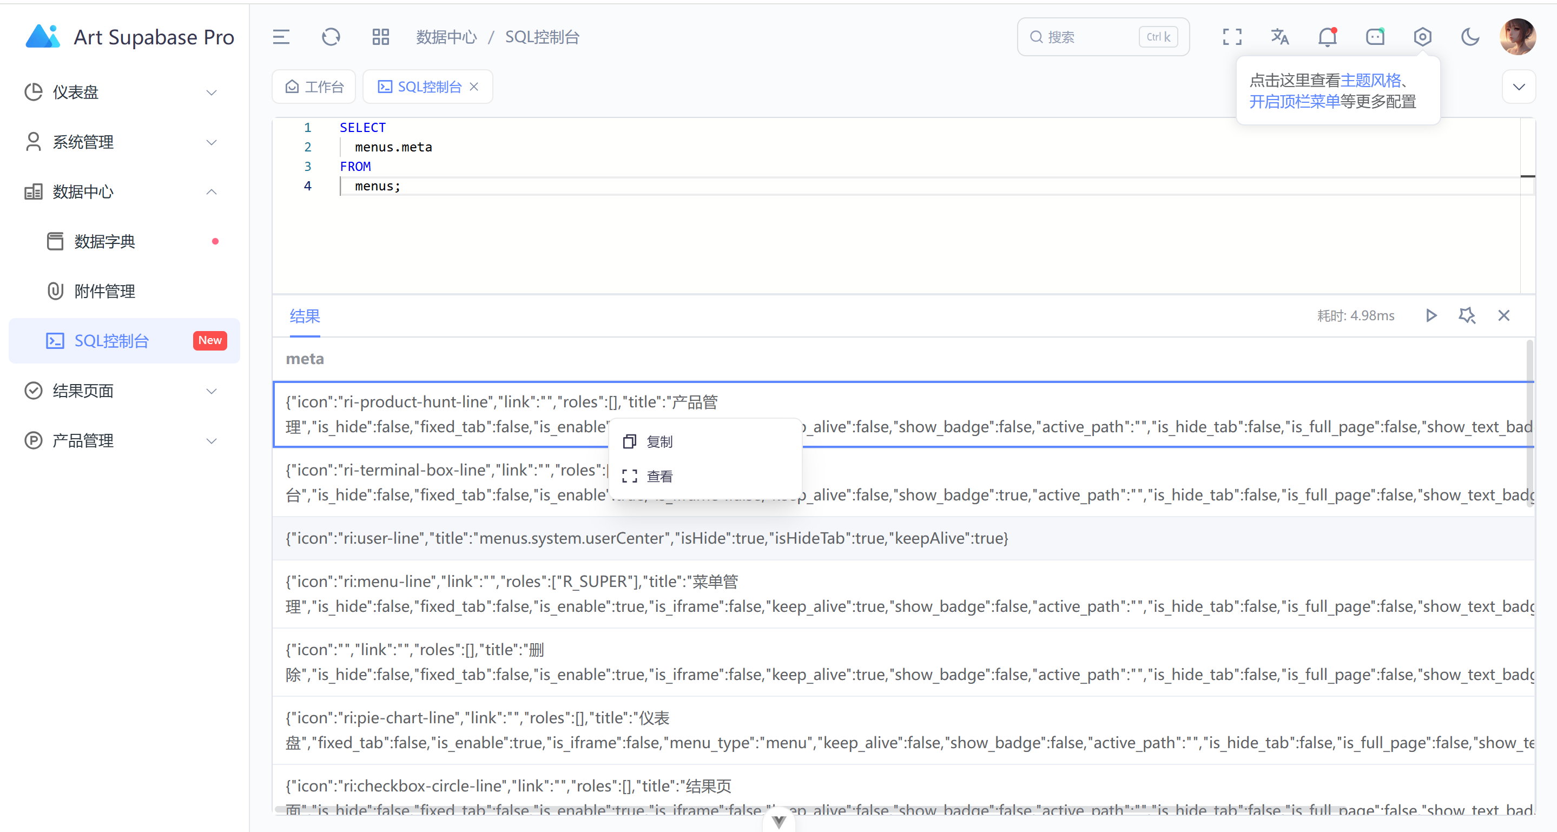1557x832 pixels.
Task: Enter fullscreen mode from the top bar
Action: (x=1232, y=37)
